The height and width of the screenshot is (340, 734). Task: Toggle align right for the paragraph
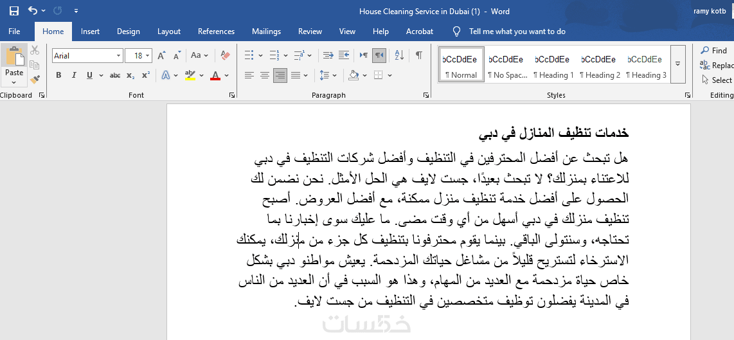pos(280,75)
